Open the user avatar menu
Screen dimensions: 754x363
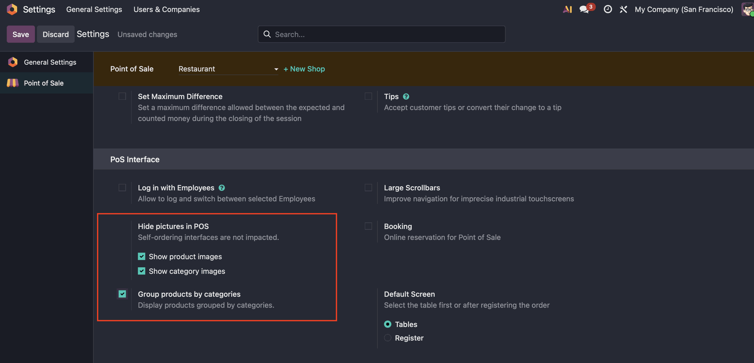pyautogui.click(x=747, y=9)
